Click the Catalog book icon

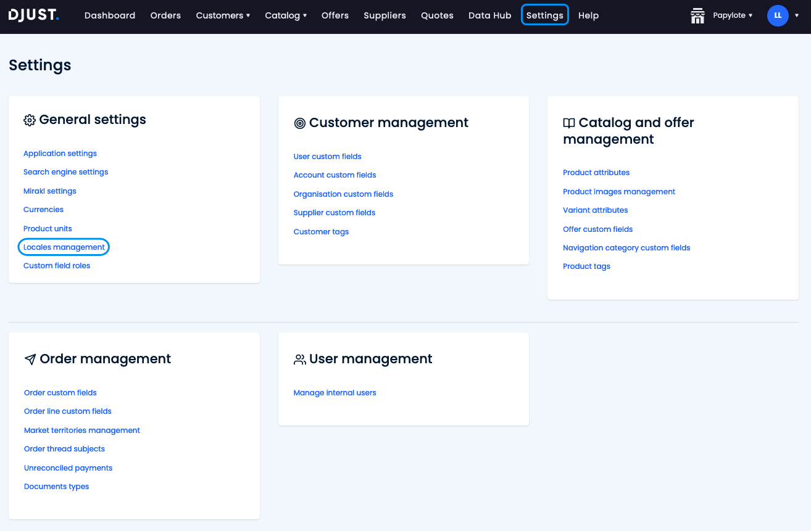click(x=569, y=123)
